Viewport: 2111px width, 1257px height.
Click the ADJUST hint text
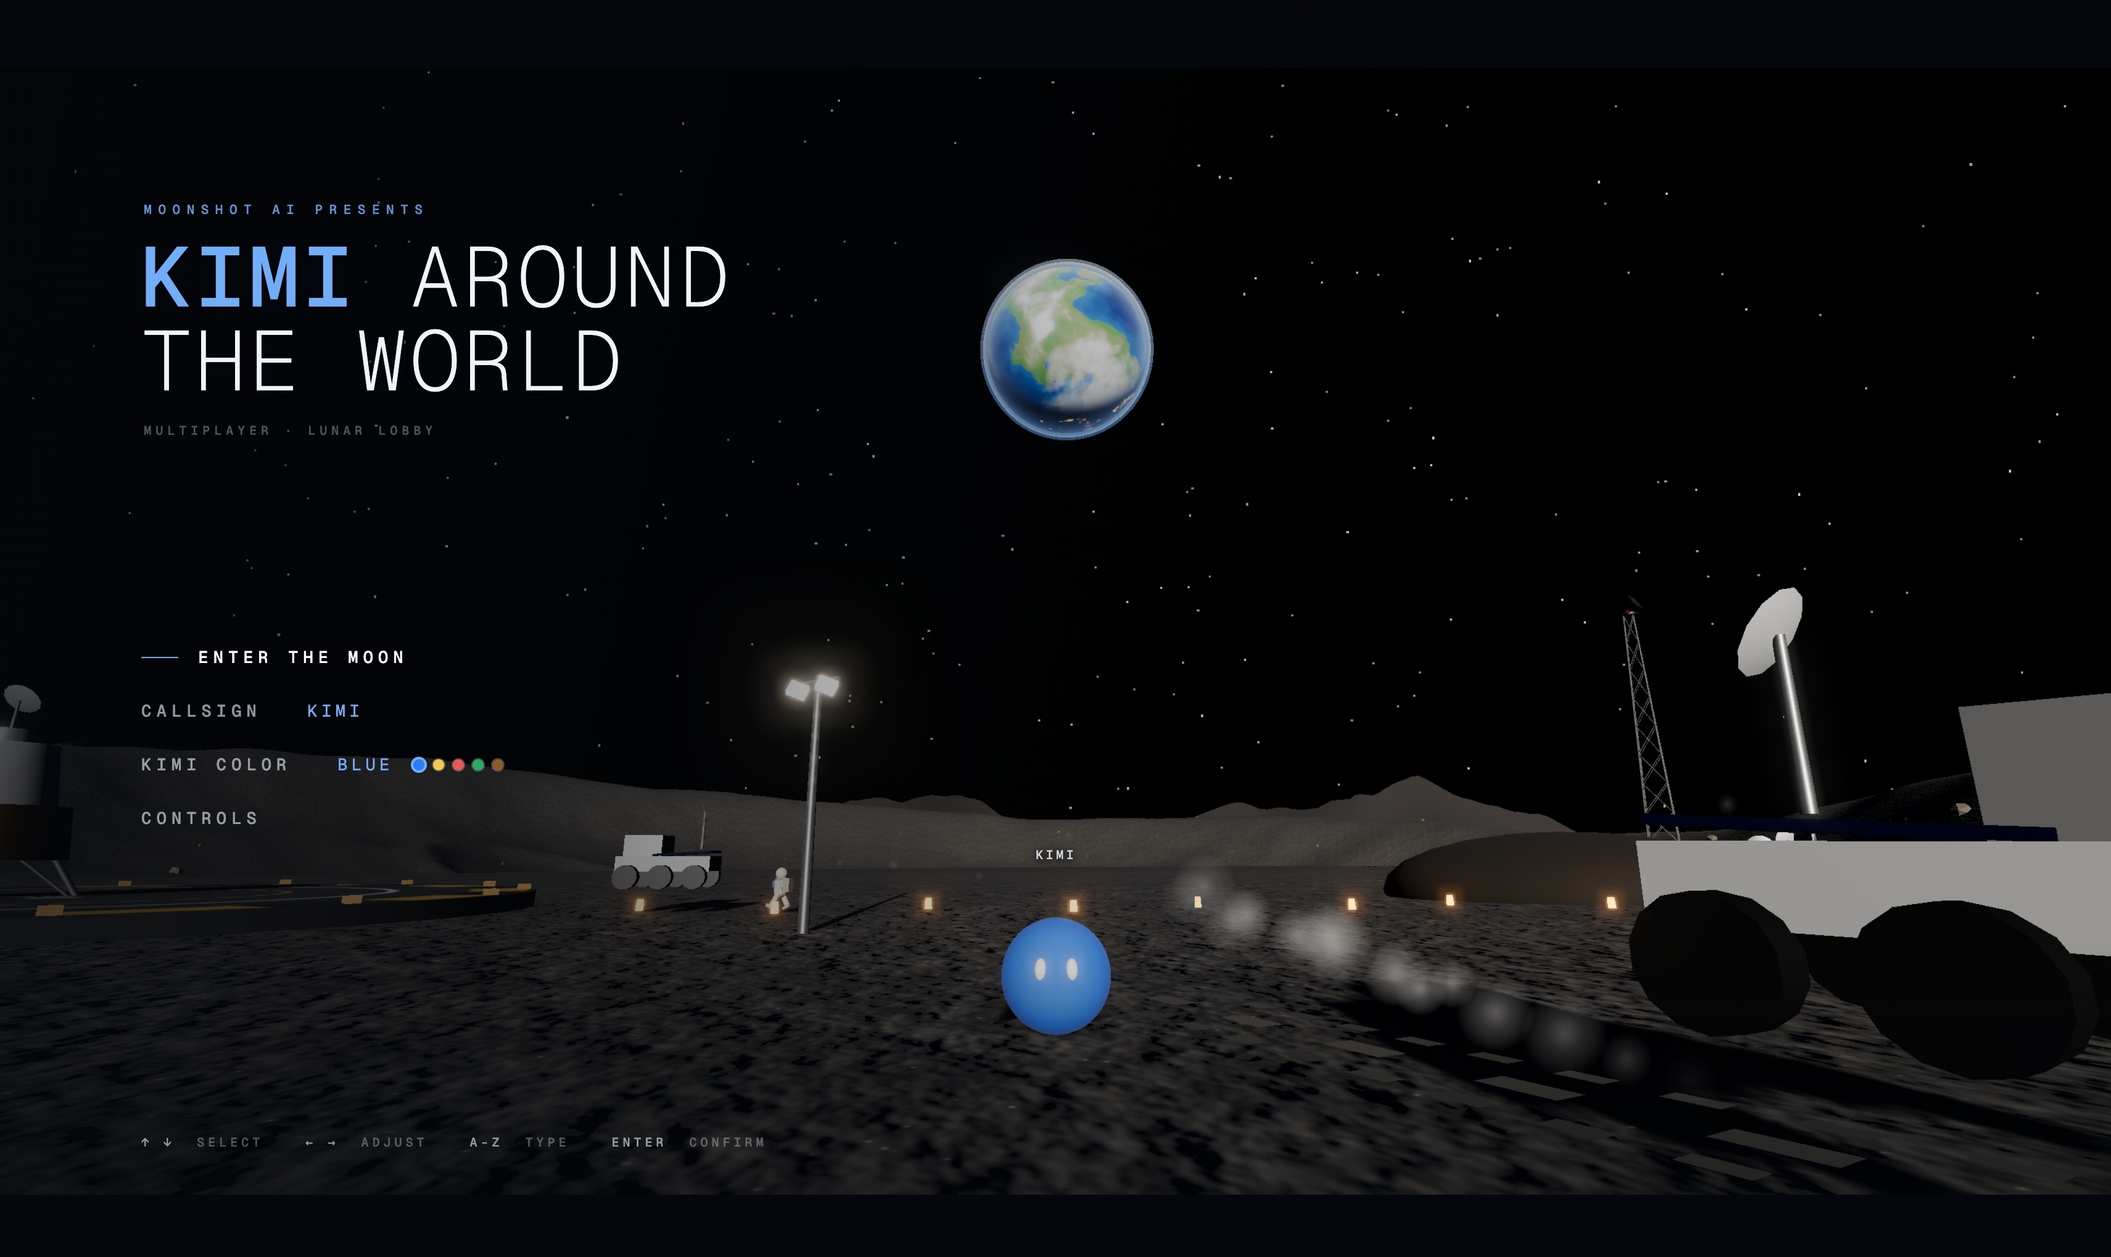(393, 1143)
